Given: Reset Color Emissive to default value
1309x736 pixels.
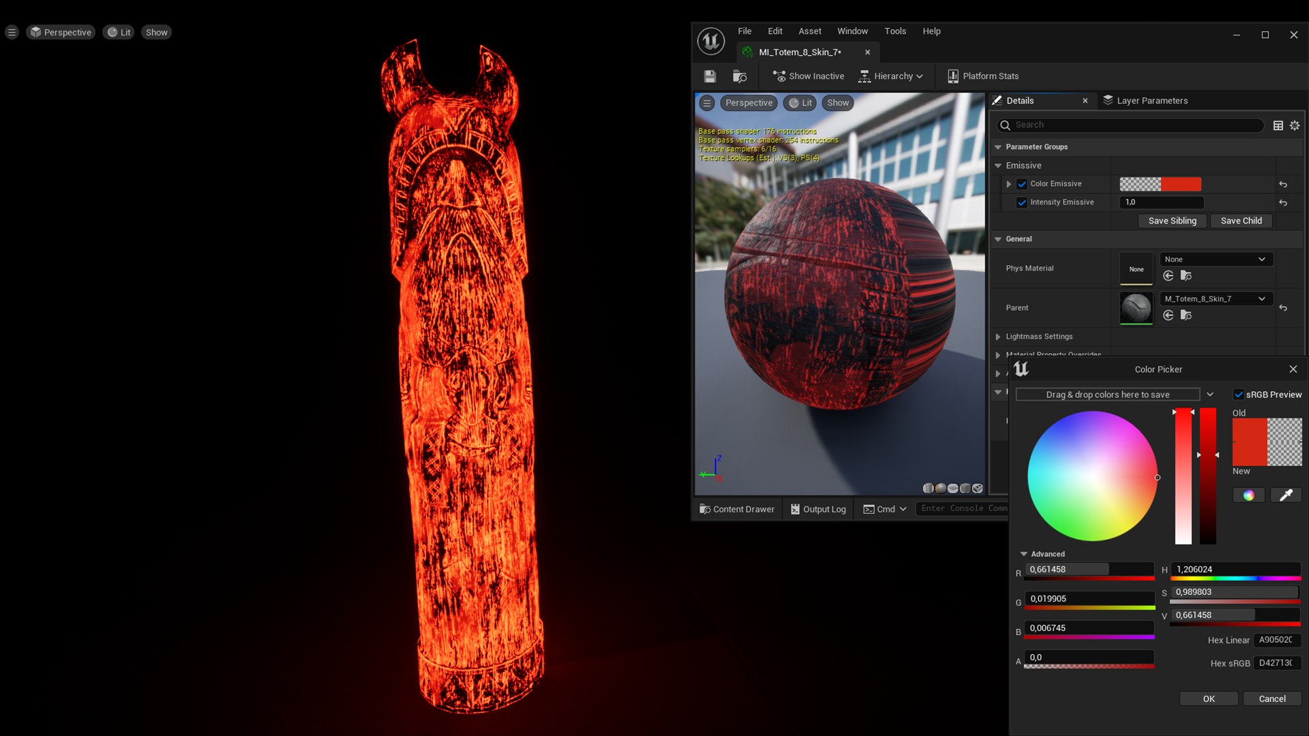Looking at the screenshot, I should coord(1283,184).
